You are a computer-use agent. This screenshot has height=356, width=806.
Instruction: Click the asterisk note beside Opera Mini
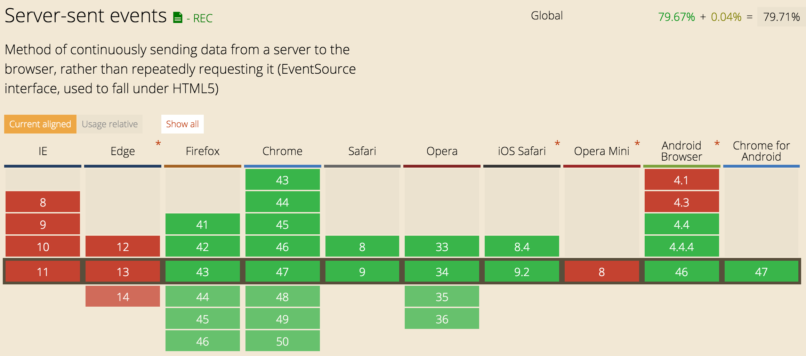click(637, 144)
